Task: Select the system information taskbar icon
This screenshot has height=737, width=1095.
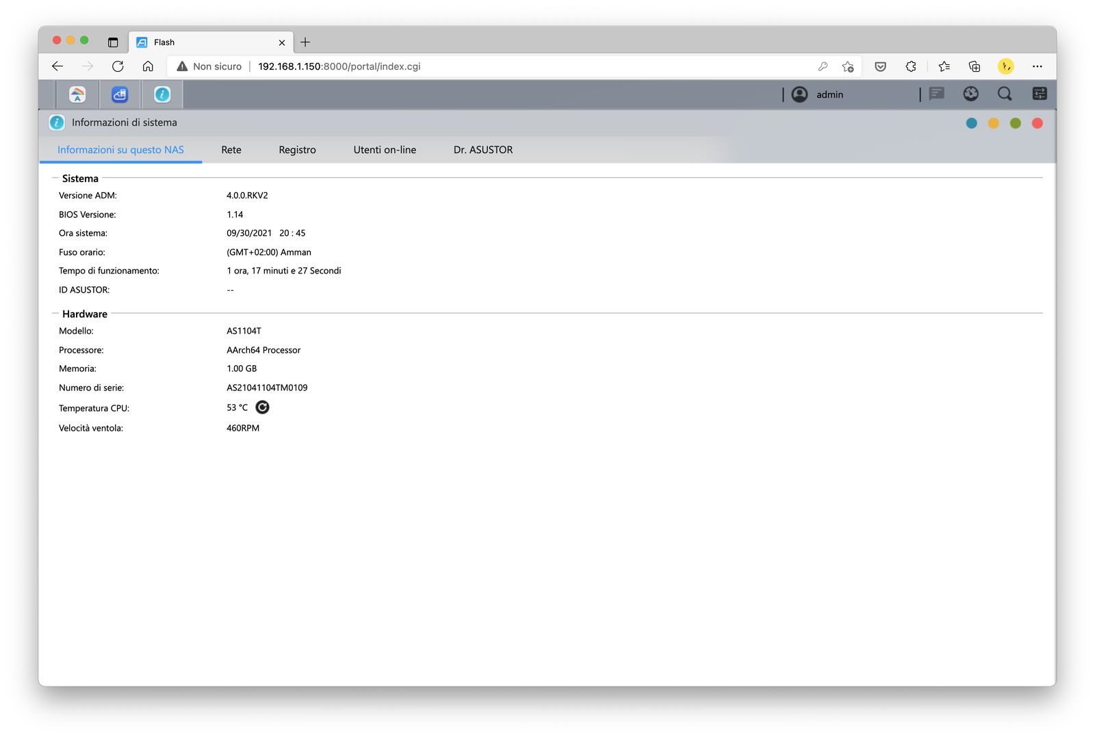Action: [x=162, y=94]
